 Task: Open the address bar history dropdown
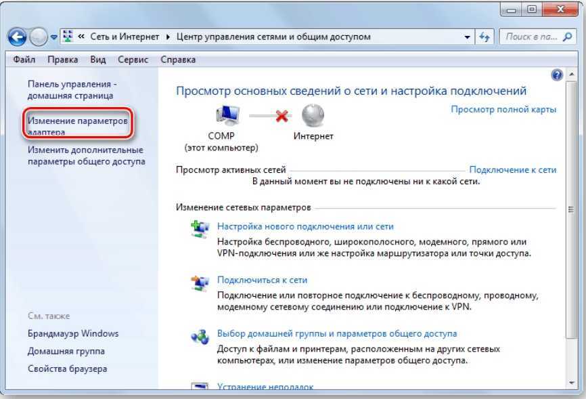[467, 37]
